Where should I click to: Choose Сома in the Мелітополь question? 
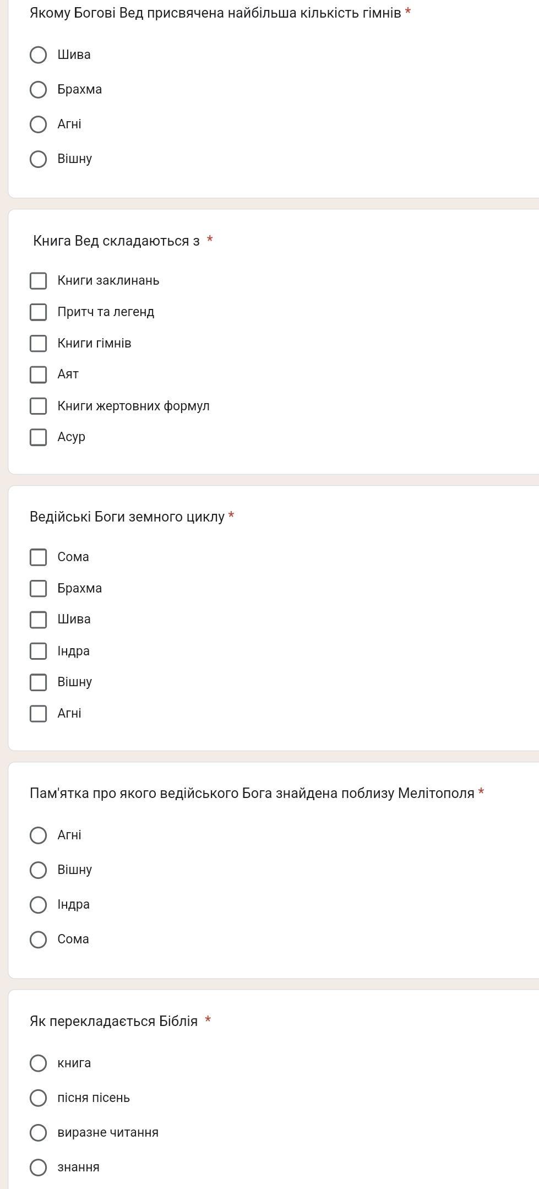coord(38,939)
